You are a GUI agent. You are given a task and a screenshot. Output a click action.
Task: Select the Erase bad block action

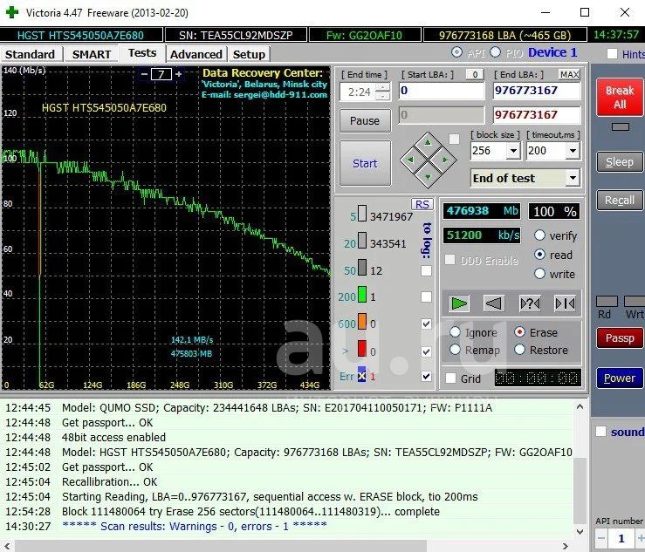coord(520,332)
